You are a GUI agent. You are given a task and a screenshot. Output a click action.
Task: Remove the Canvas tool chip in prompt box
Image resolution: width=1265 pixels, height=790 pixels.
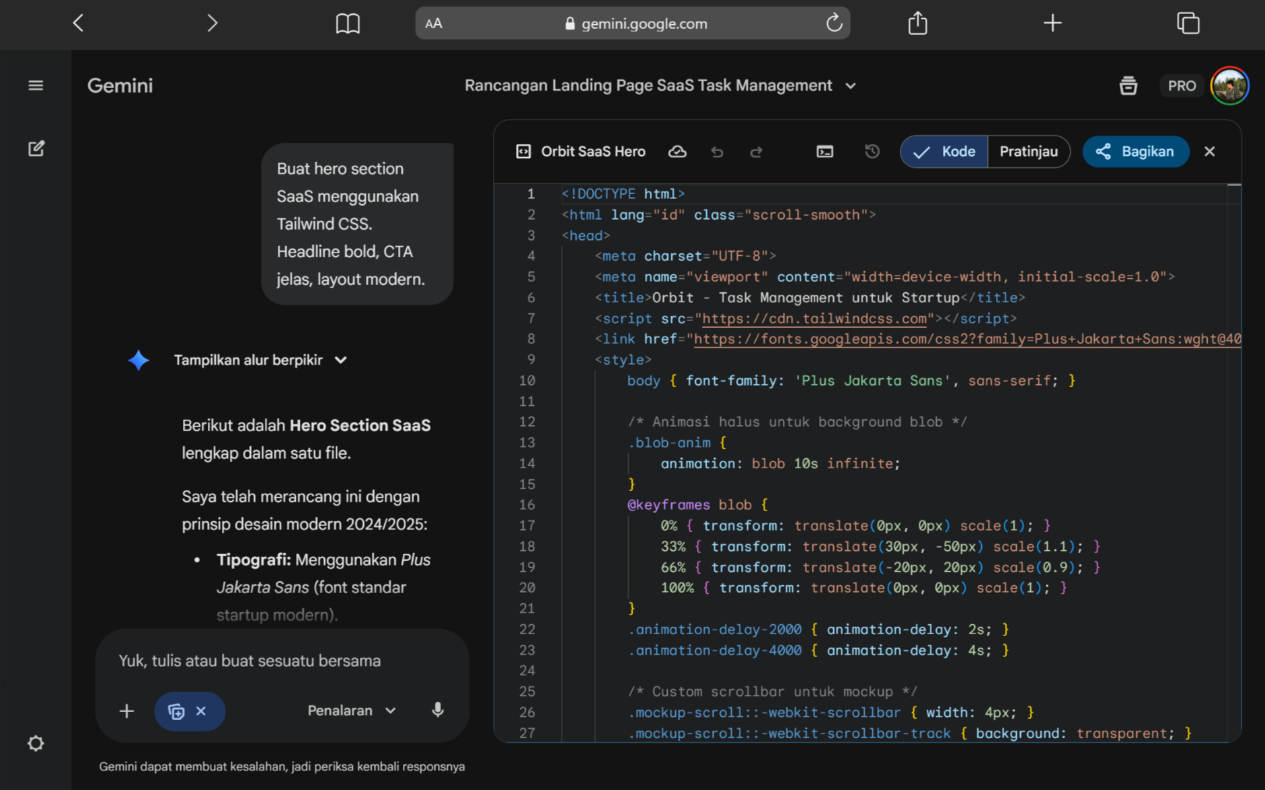tap(201, 711)
